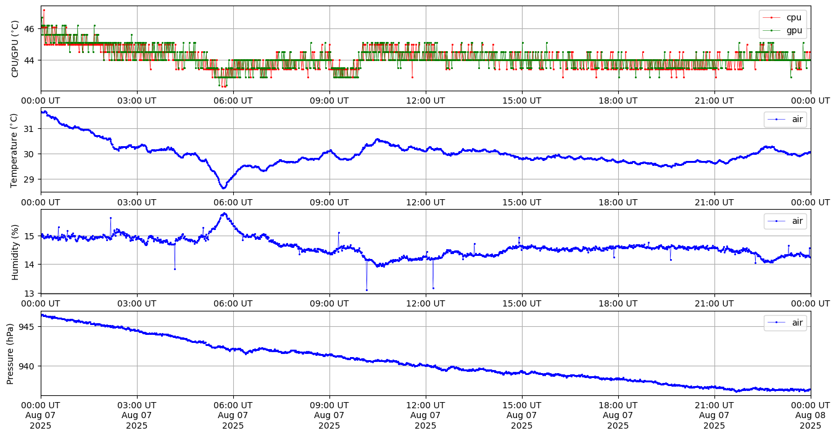The width and height of the screenshot is (836, 436).
Task: Click the "air" legend in Humidity plot
Action: (785, 221)
